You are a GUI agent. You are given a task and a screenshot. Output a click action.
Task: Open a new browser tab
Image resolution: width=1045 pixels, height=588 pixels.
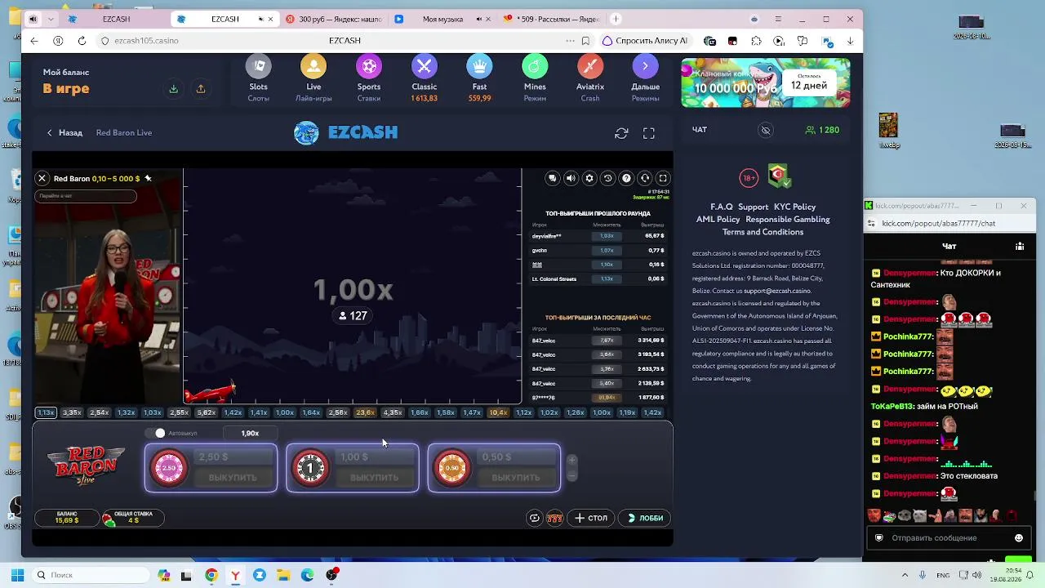[616, 19]
